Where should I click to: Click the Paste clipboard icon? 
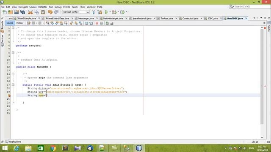coord(43,12)
